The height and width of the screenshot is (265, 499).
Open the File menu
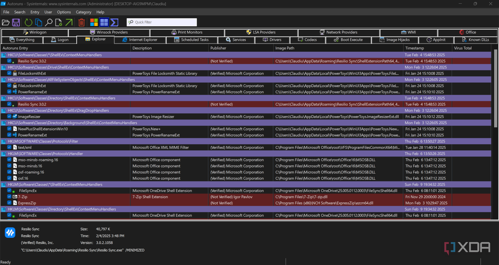pos(6,12)
